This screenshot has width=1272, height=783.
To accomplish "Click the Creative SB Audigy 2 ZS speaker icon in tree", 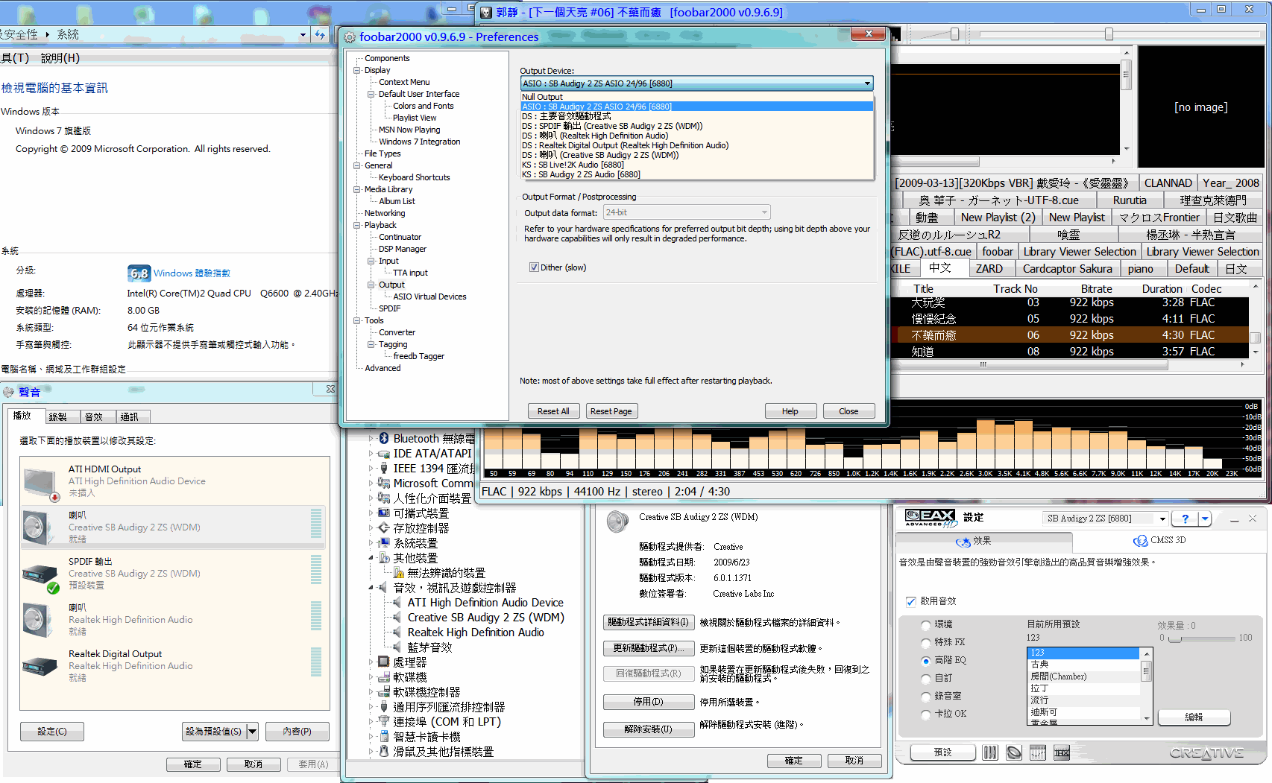I will [x=398, y=618].
